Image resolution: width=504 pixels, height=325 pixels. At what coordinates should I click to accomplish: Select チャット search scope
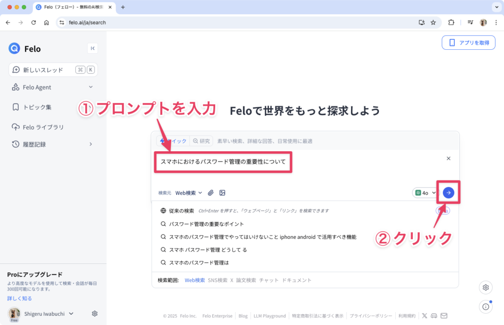pos(269,280)
